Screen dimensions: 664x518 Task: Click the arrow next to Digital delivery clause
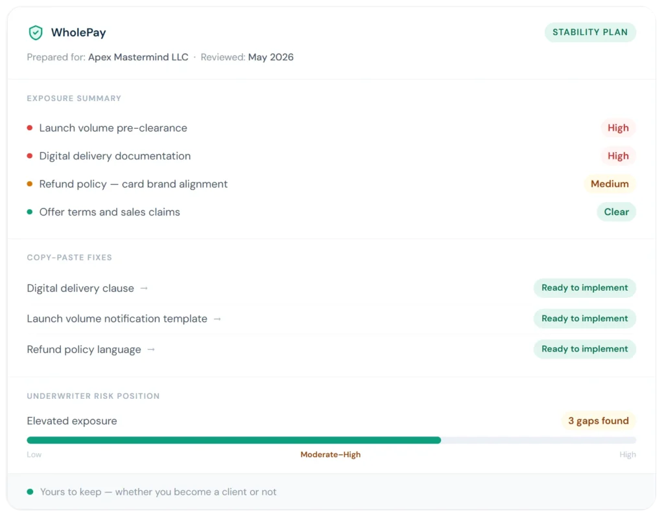coord(144,288)
